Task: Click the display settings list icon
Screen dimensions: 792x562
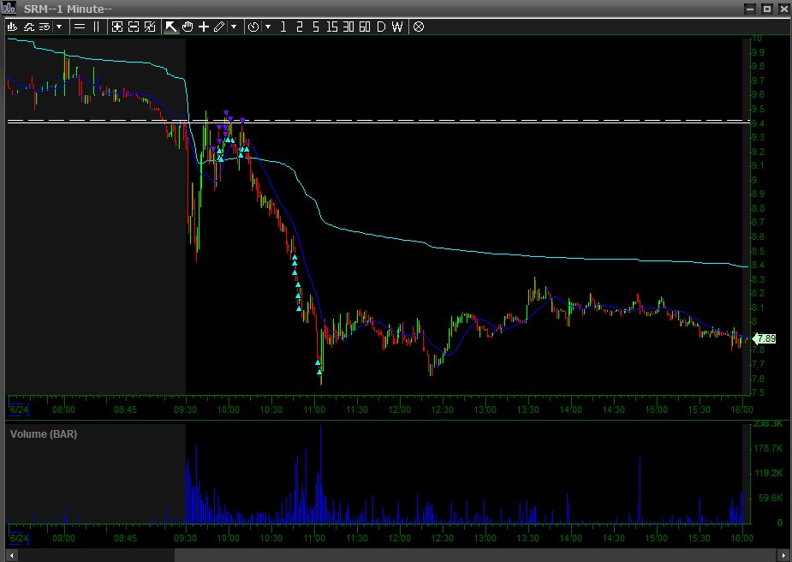Action: coord(45,27)
